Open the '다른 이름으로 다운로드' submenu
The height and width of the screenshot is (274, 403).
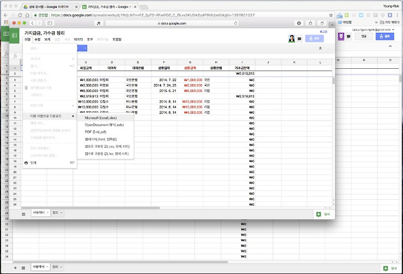point(49,116)
